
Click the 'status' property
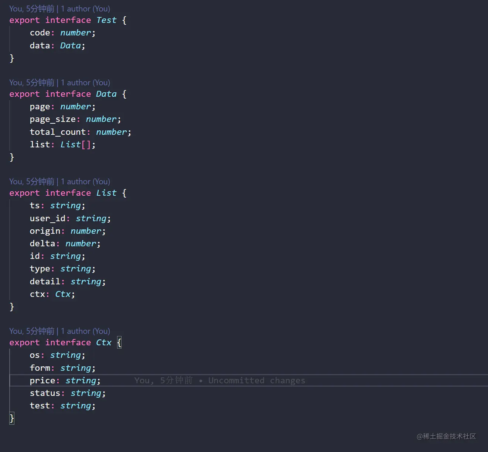coord(45,393)
